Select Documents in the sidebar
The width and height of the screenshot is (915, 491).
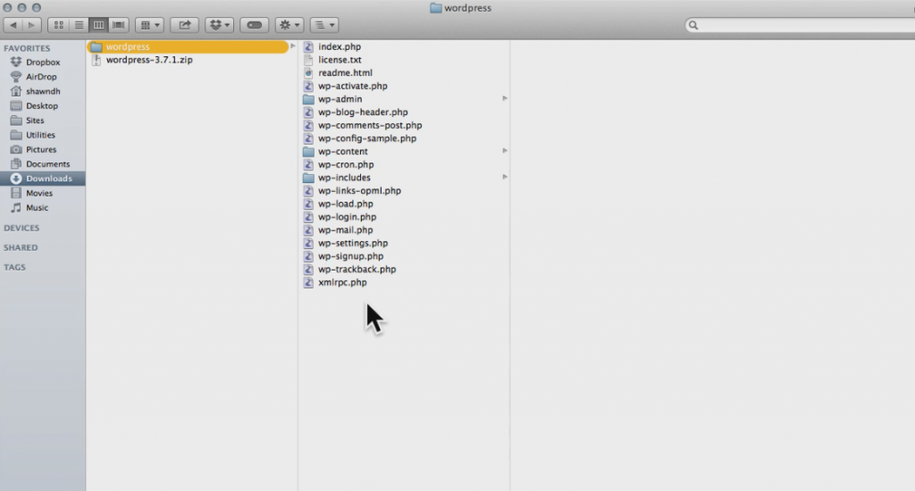(x=43, y=164)
